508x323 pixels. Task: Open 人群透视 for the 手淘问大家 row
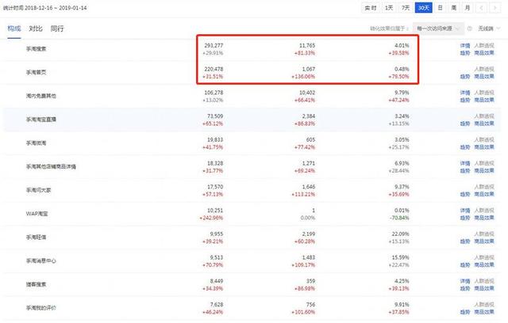[484, 187]
